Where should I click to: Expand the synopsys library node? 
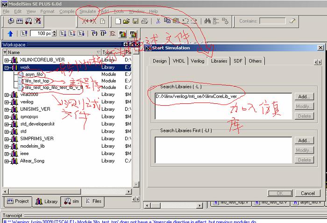coord(7,117)
